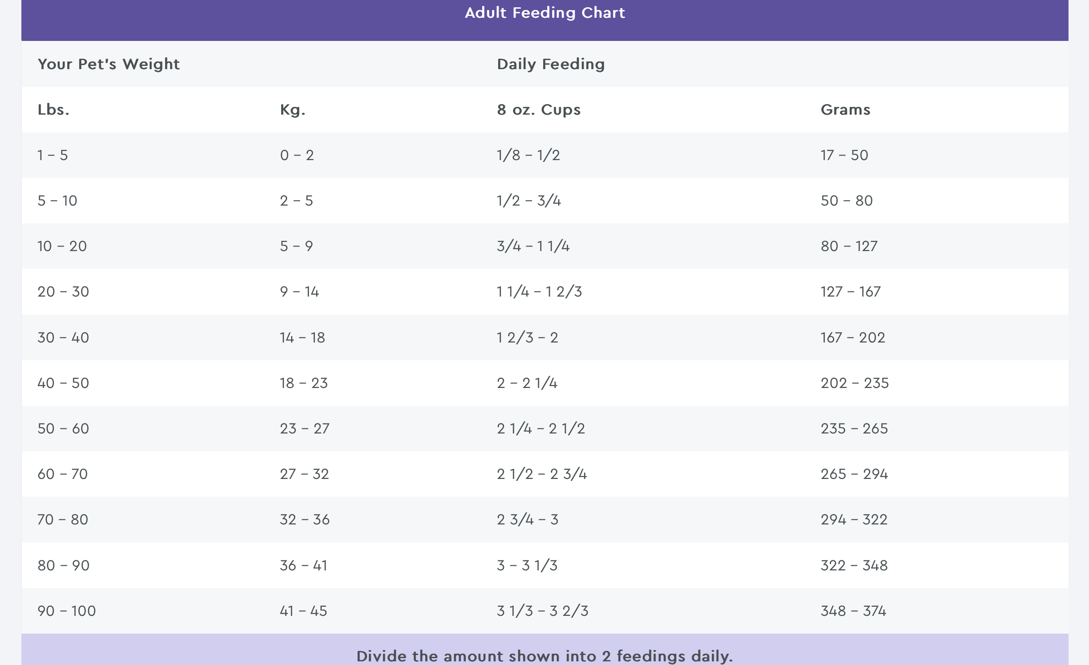Select the '2 – 2 1/4' cups cell

pyautogui.click(x=527, y=383)
